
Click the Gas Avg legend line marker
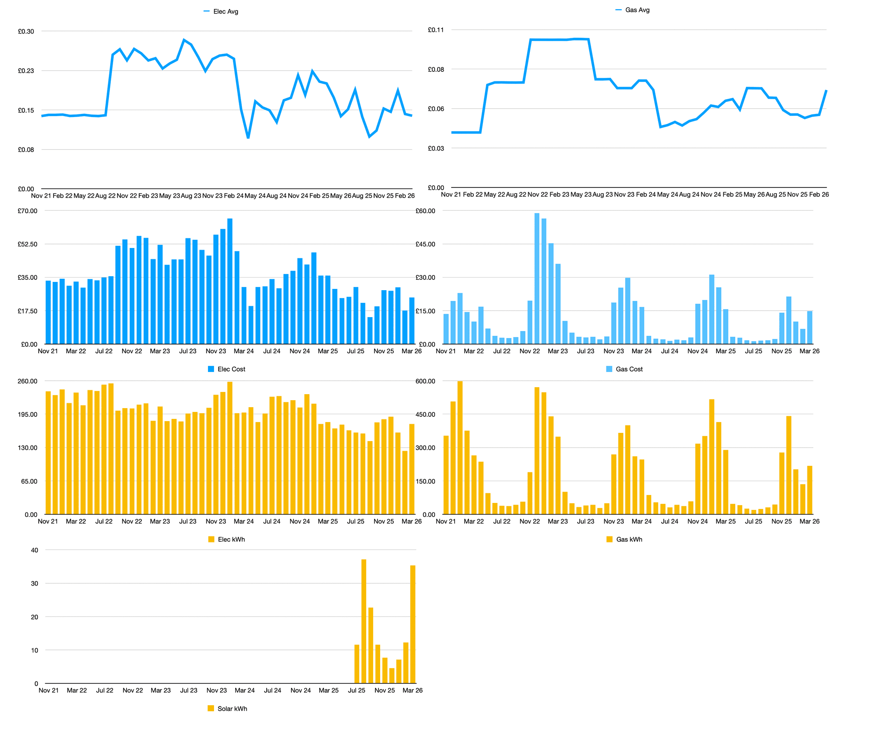click(618, 10)
